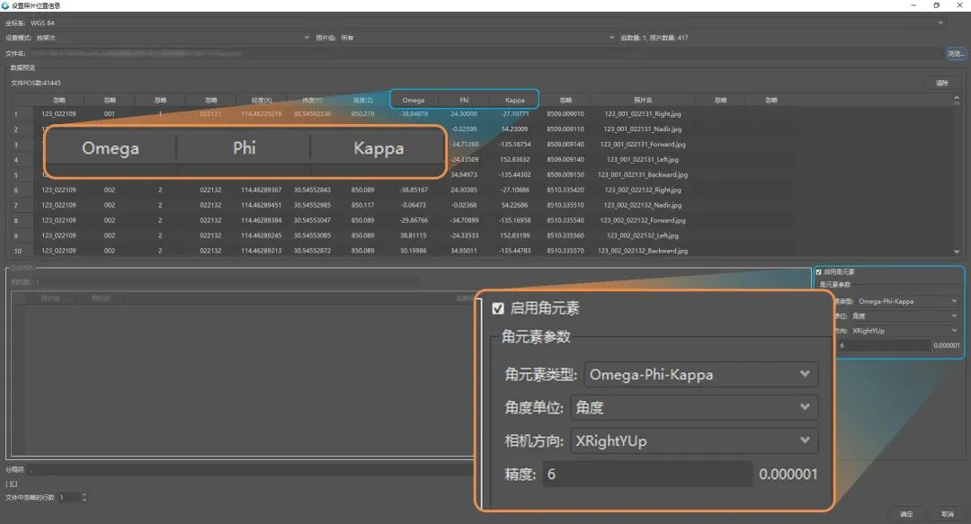The image size is (971, 524).
Task: Click the 文件名 file path field
Action: pyautogui.click(x=485, y=53)
